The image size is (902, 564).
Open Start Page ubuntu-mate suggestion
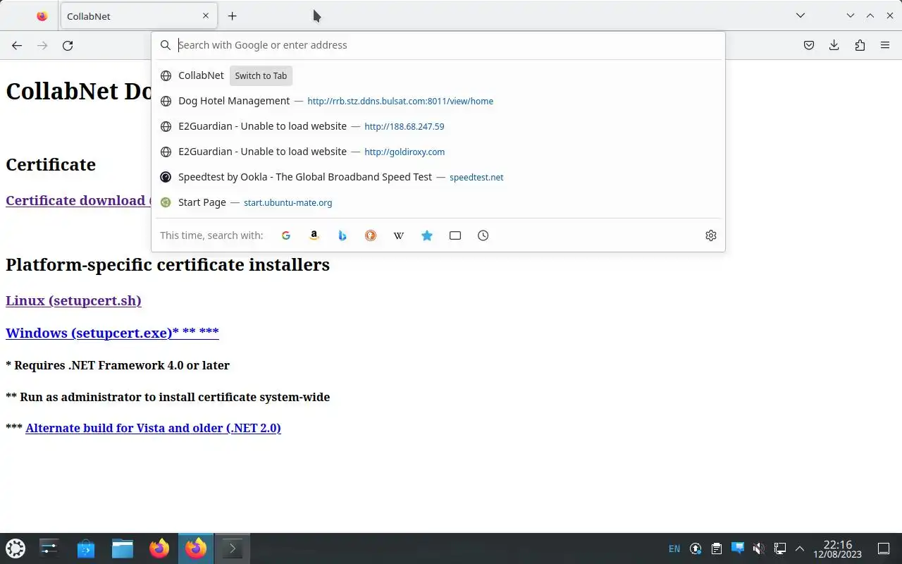click(438, 202)
